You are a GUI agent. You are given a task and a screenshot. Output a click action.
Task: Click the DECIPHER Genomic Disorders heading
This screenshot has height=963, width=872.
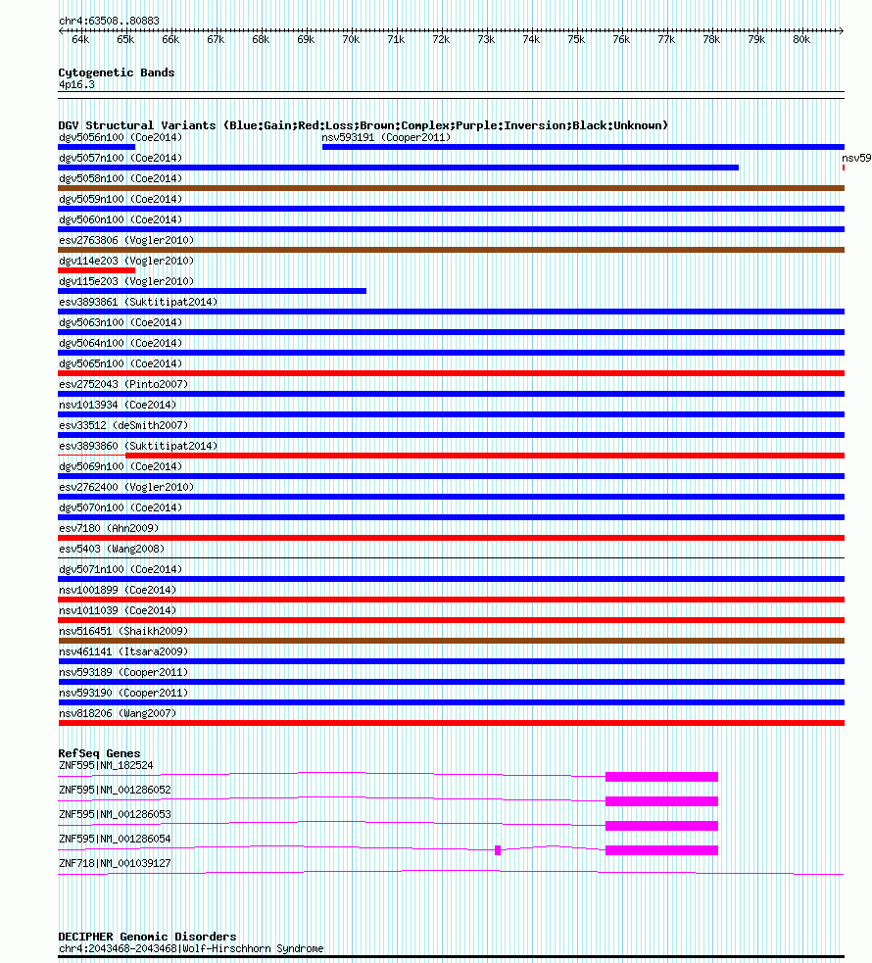tap(147, 937)
